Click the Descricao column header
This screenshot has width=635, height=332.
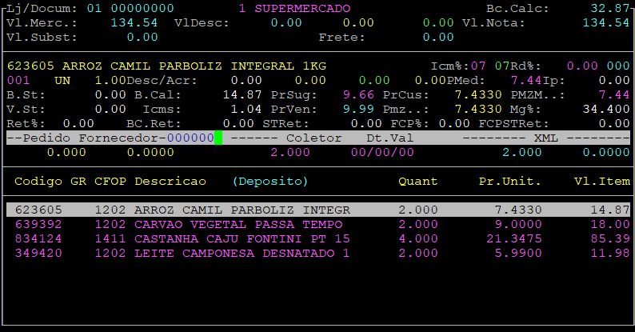pyautogui.click(x=170, y=182)
